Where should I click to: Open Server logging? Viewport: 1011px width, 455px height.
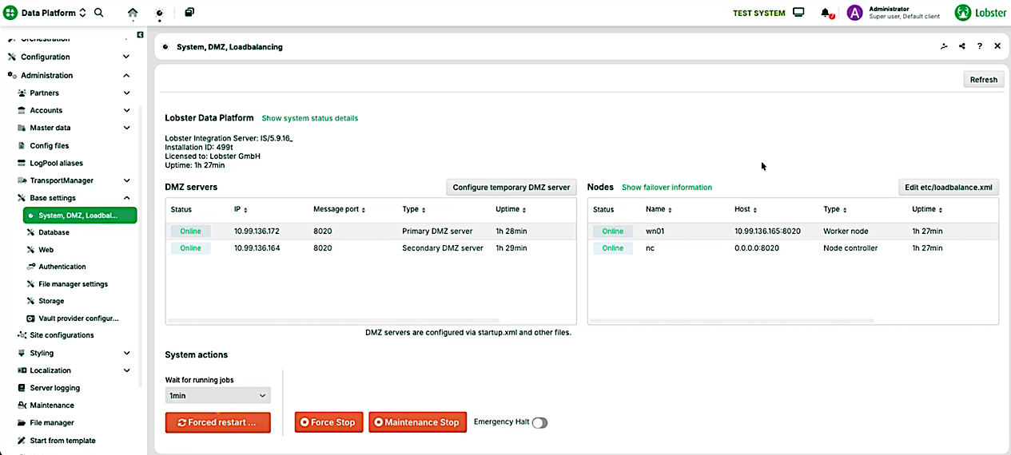pyautogui.click(x=54, y=388)
